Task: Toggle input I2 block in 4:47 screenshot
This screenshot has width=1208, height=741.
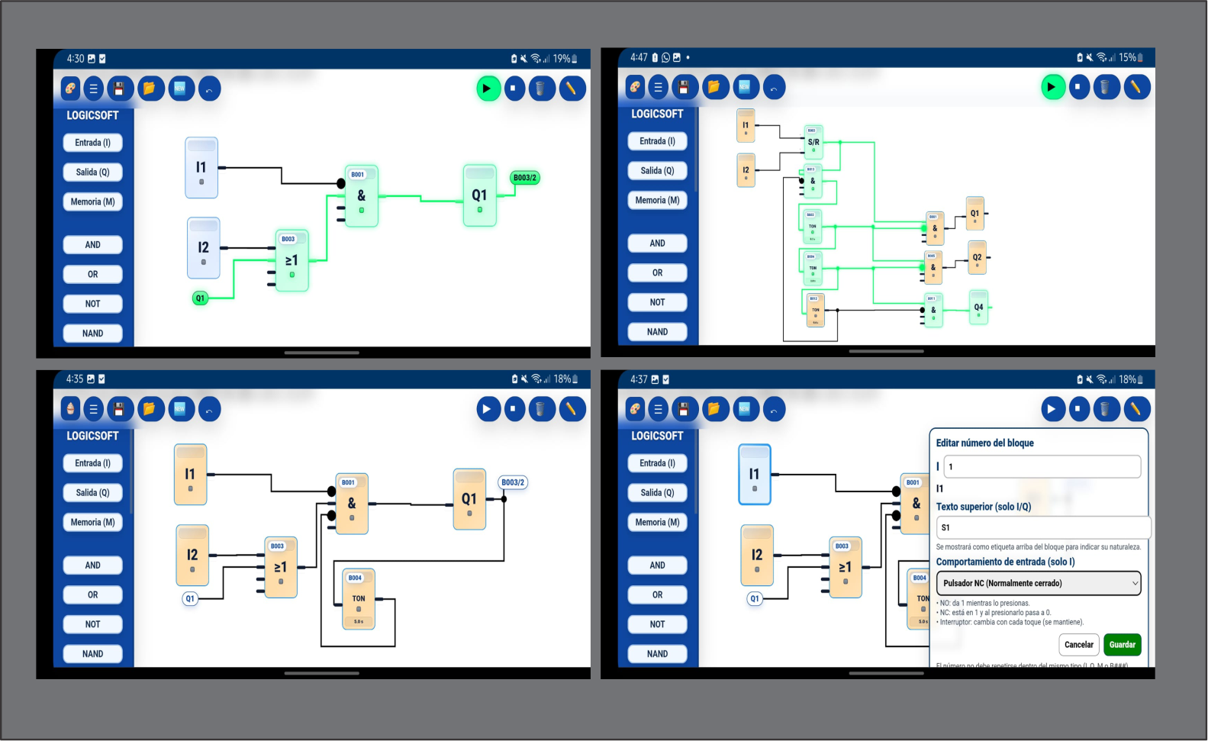Action: (746, 170)
